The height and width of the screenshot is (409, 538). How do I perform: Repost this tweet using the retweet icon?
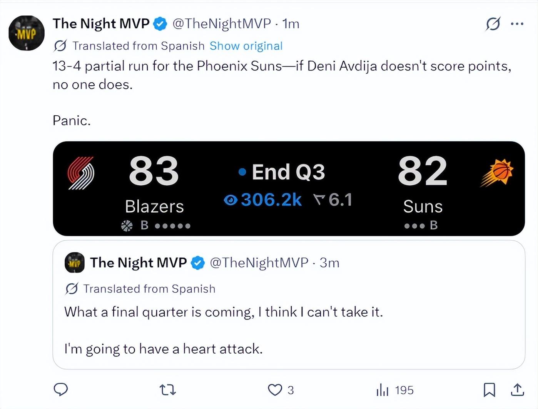pos(168,390)
